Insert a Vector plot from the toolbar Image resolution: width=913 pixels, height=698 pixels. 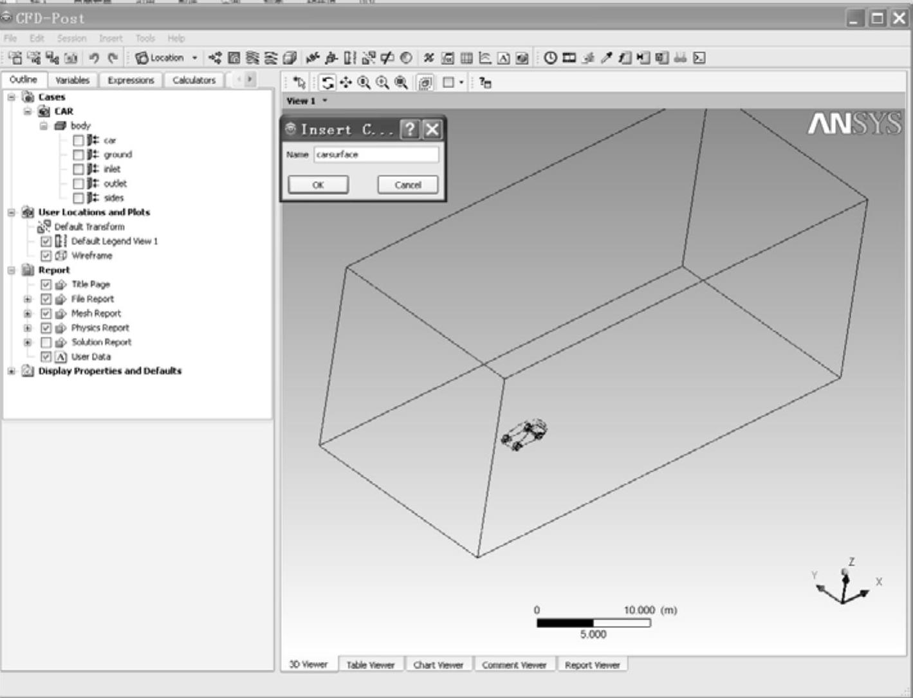216,58
